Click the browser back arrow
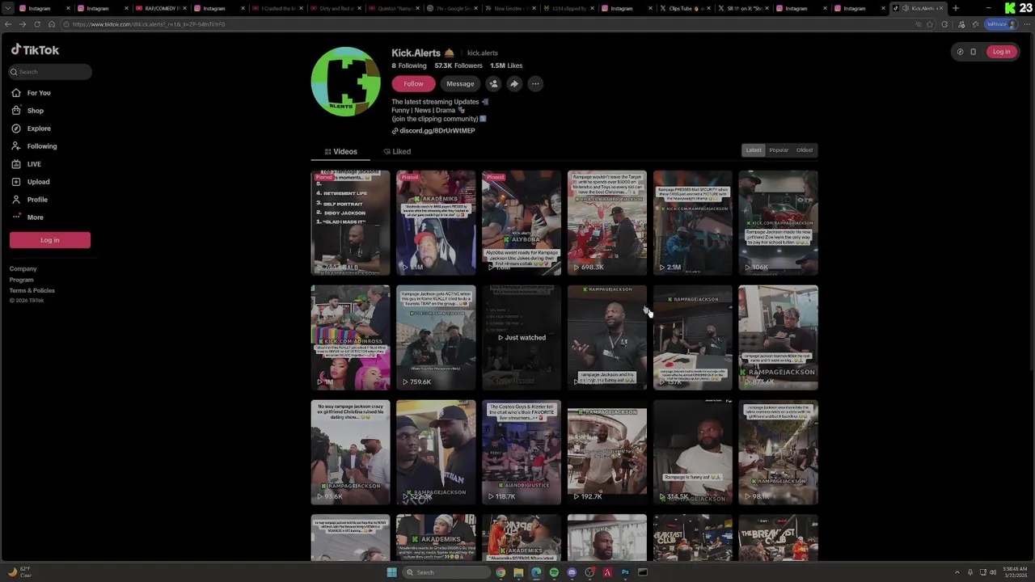Viewport: 1035px width, 582px height. [x=8, y=24]
